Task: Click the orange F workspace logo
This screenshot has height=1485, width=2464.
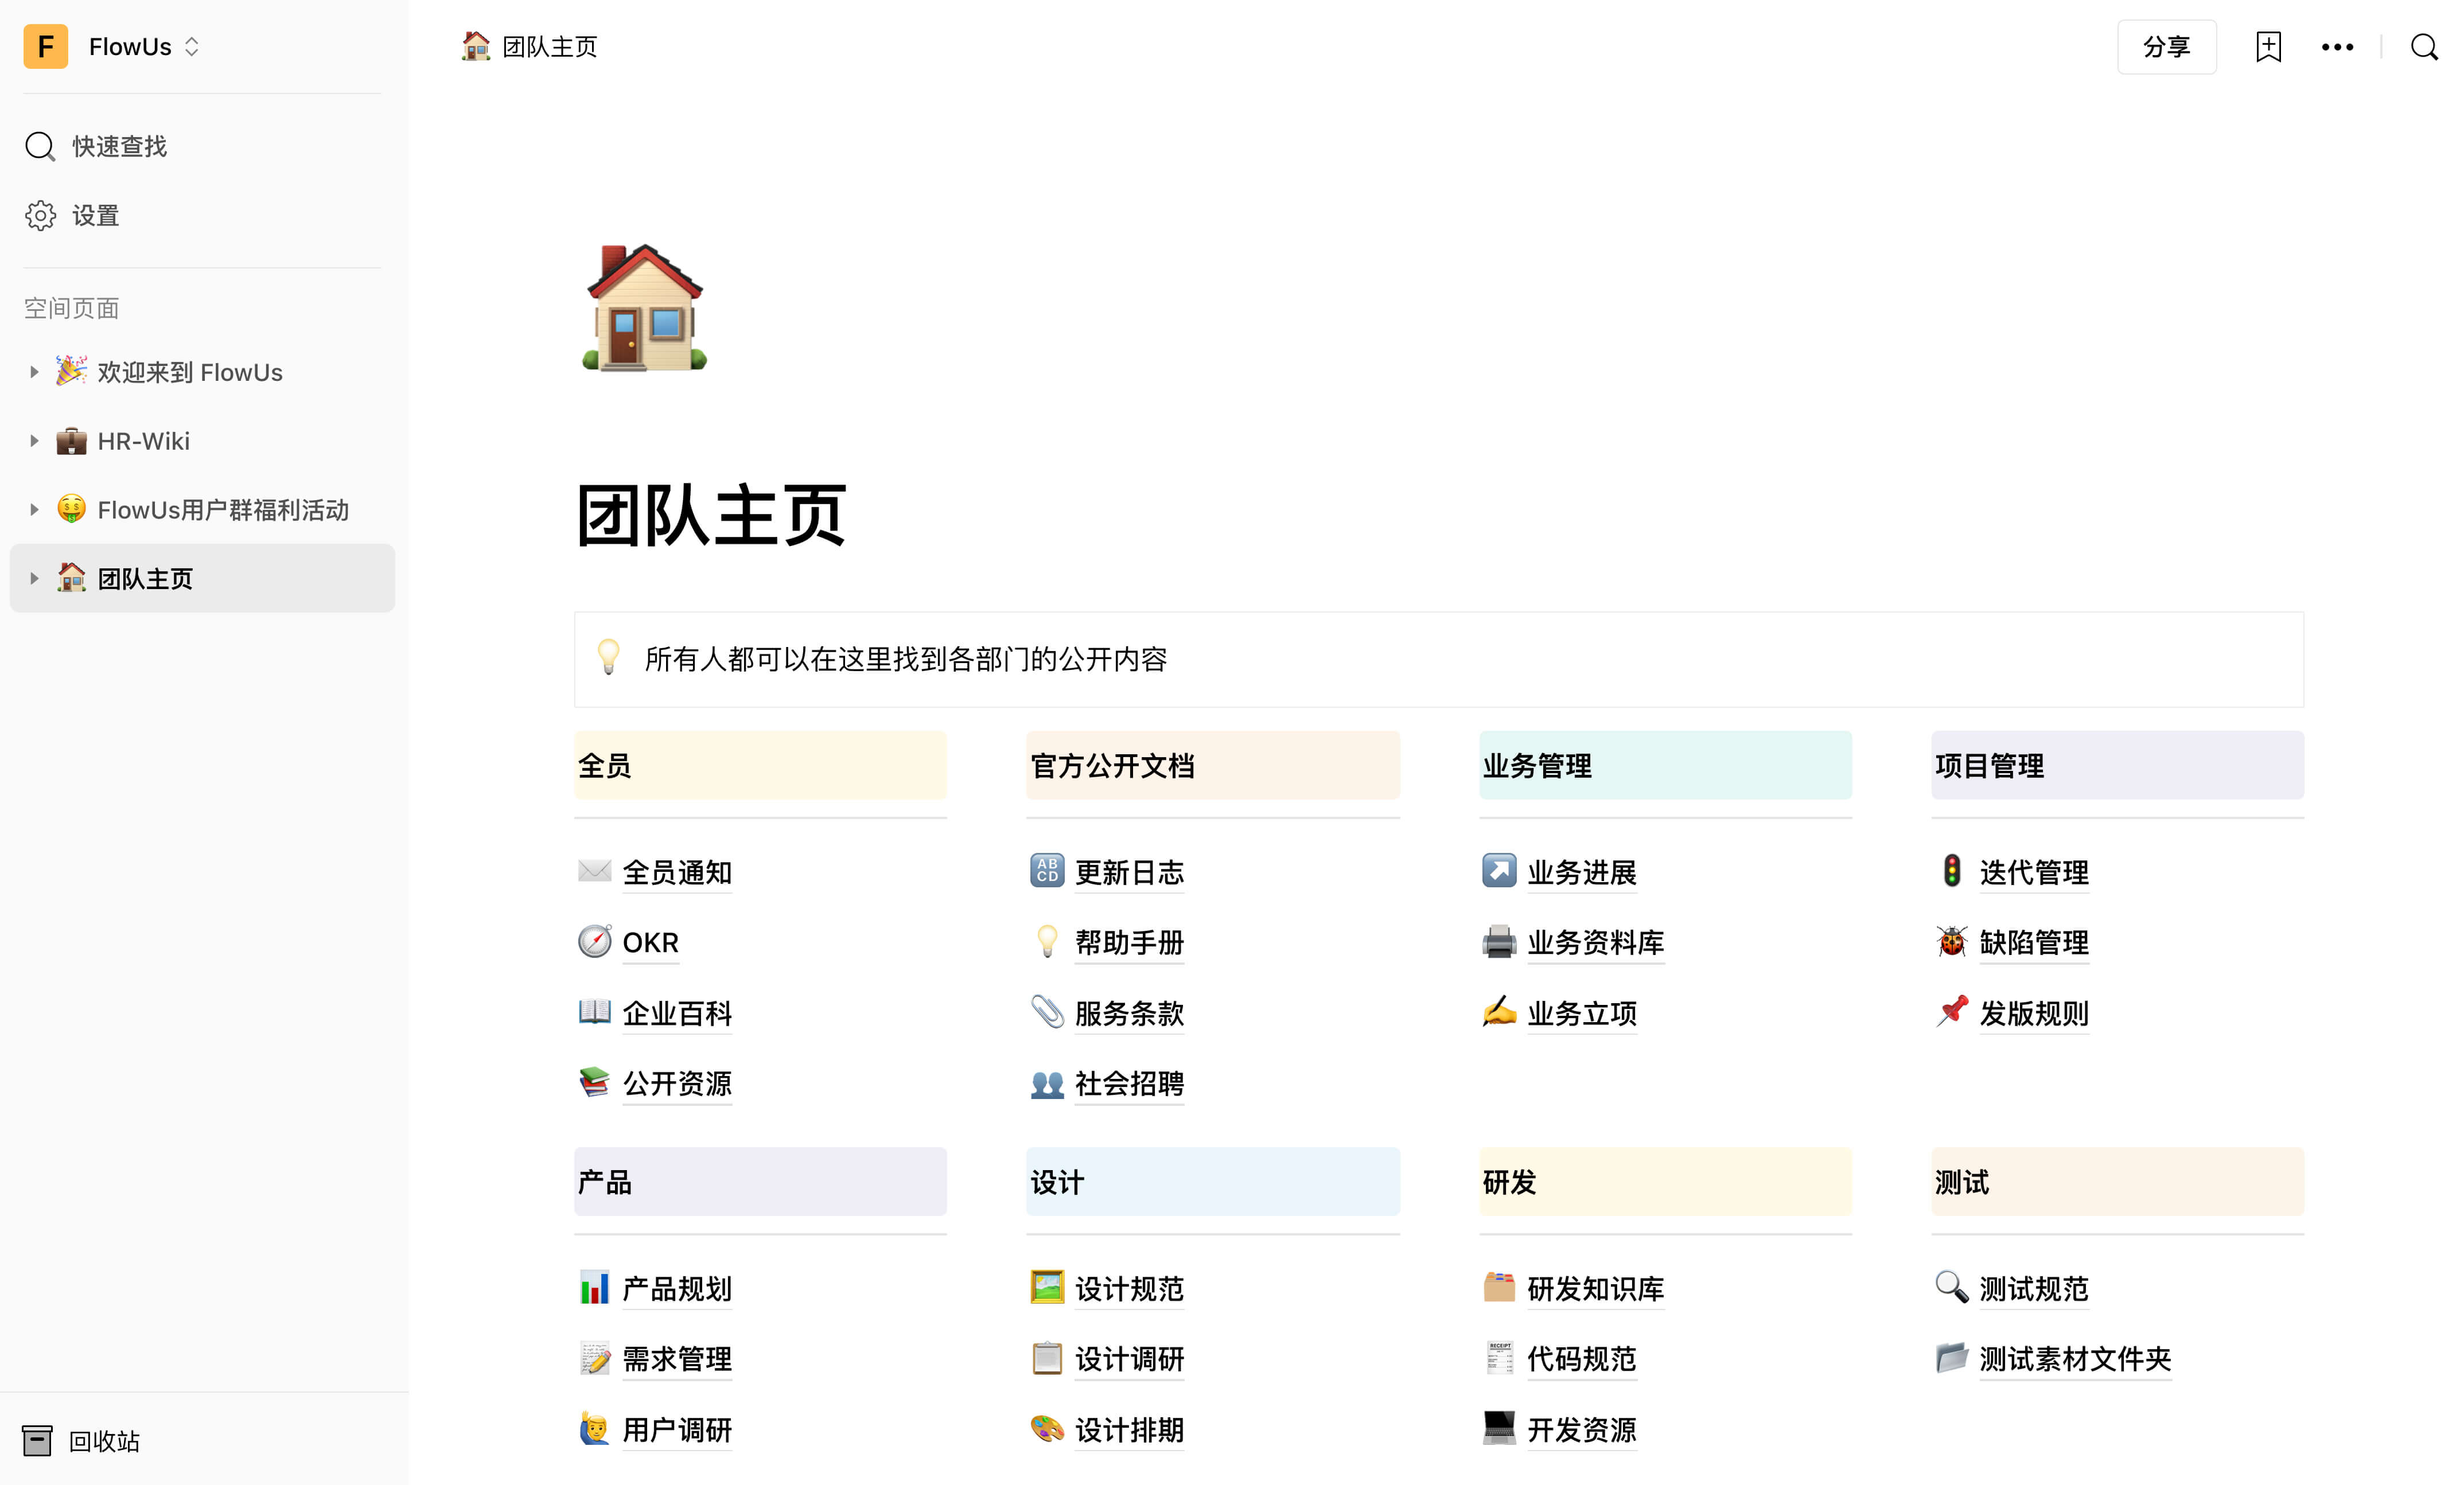Action: click(46, 46)
